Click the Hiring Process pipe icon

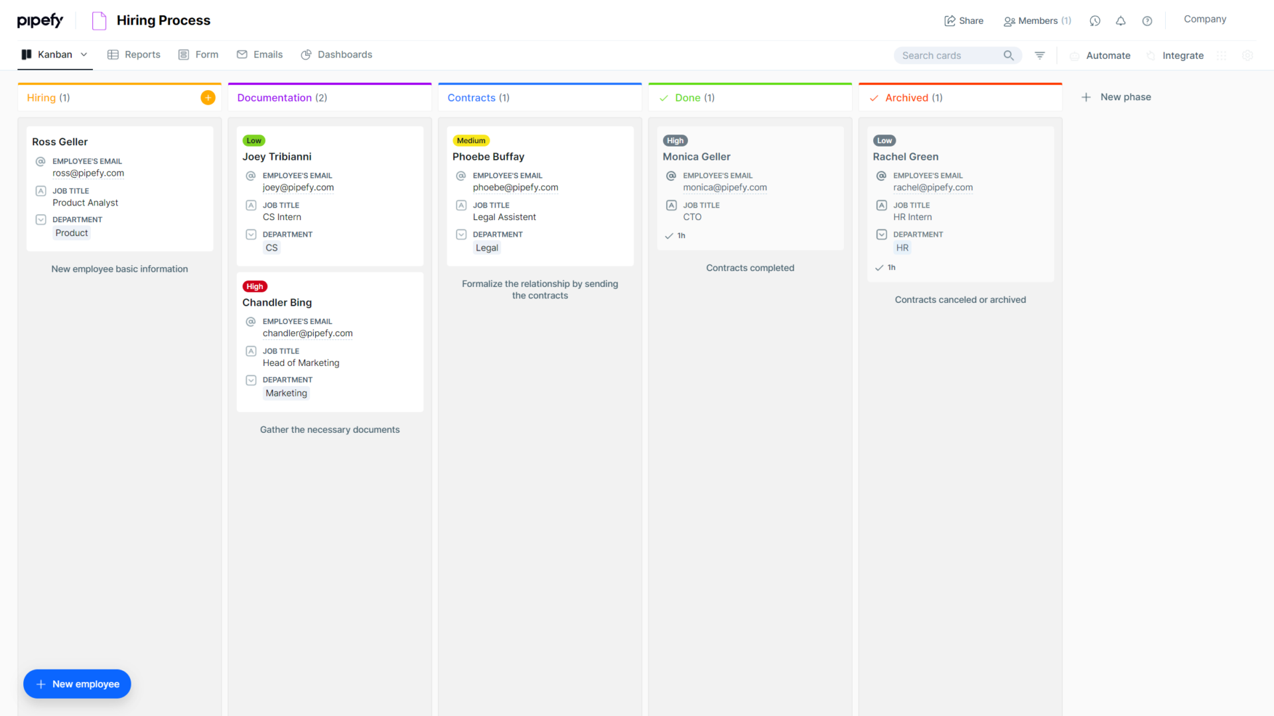click(99, 21)
